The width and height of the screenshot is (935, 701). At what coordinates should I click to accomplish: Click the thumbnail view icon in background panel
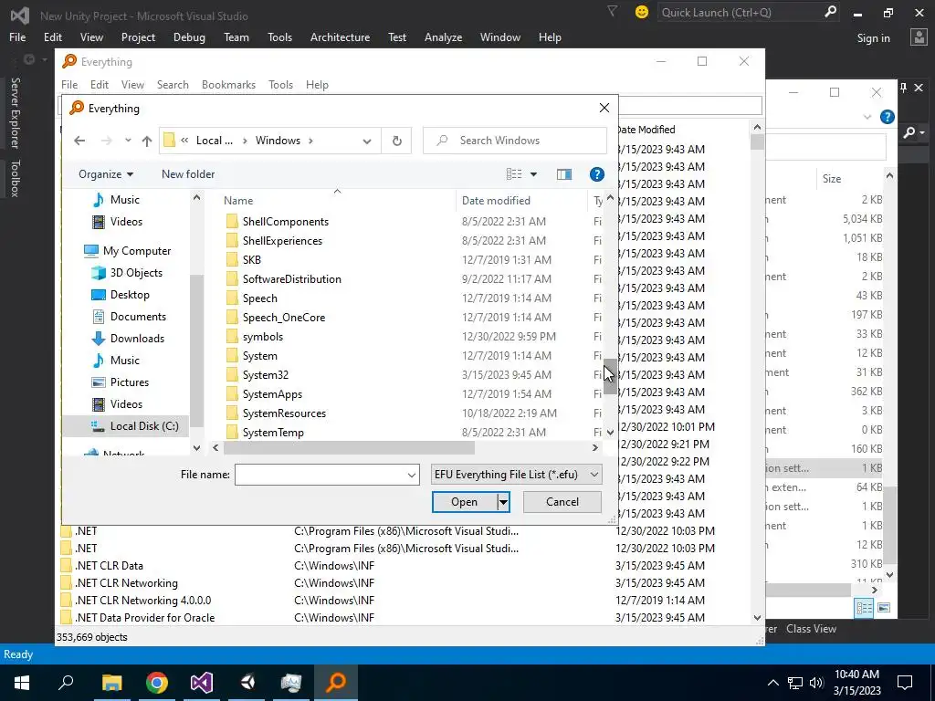point(884,608)
